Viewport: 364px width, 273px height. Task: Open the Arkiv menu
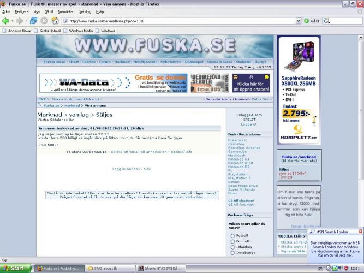click(x=6, y=11)
